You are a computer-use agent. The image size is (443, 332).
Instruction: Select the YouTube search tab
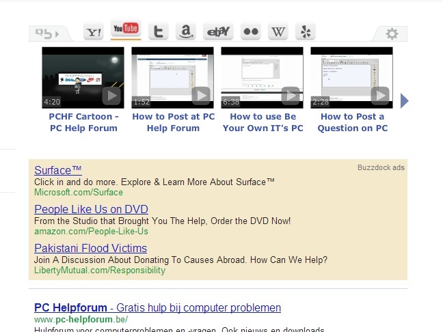126,29
